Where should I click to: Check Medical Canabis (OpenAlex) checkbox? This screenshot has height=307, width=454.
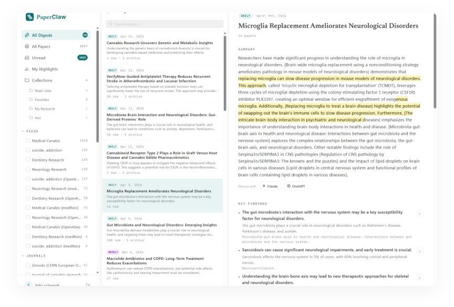[x=28, y=227]
